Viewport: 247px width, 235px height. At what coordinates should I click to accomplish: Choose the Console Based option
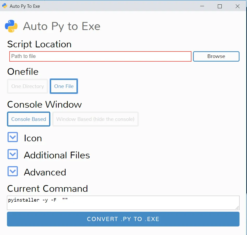click(x=29, y=119)
